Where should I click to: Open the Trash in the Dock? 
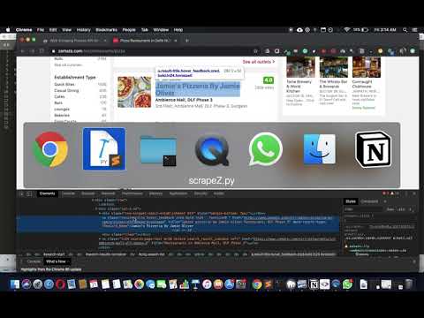[x=409, y=284]
